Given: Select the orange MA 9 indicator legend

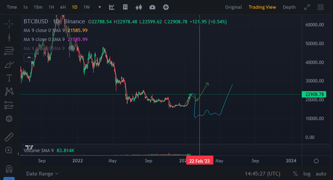Looking at the screenshot, I should (55, 31).
